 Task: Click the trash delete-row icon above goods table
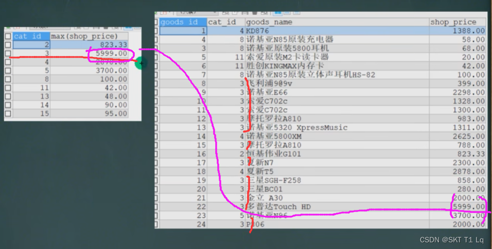click(x=255, y=13)
